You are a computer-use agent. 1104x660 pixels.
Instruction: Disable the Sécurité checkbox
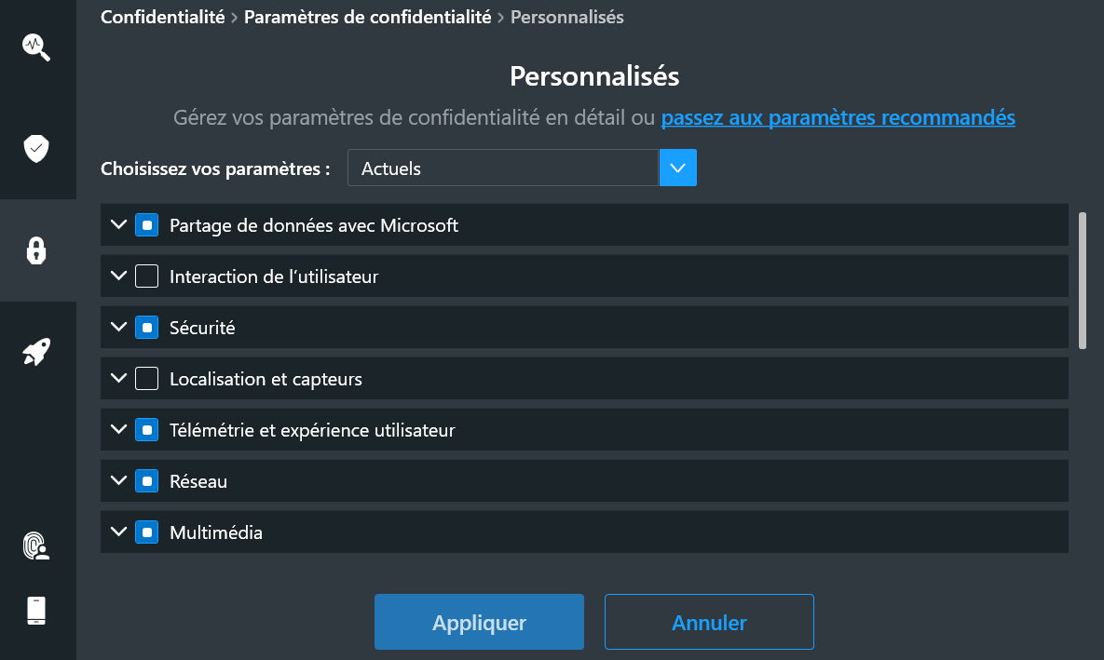point(146,327)
